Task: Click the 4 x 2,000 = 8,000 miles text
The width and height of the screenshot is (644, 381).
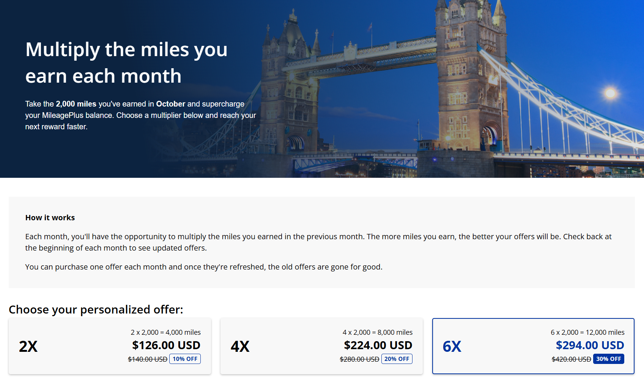Action: click(378, 332)
